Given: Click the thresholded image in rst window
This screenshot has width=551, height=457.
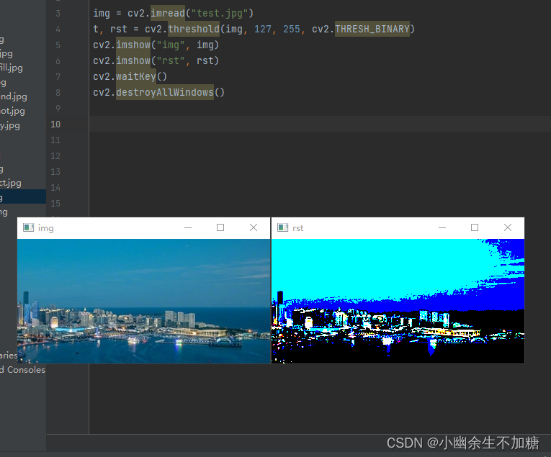Looking at the screenshot, I should 398,301.
